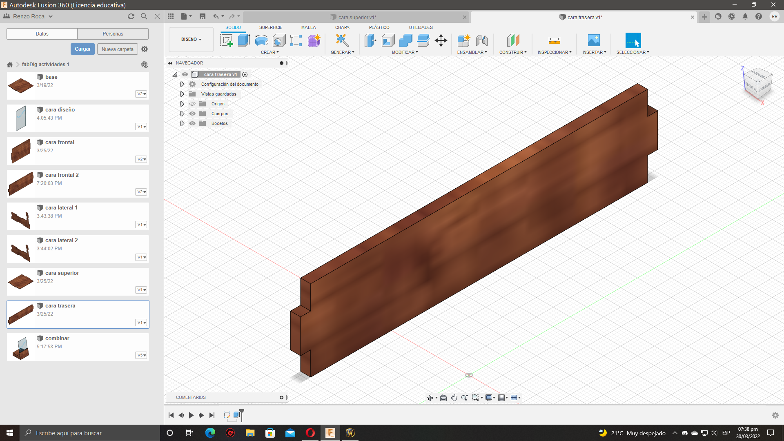Click the Nueva carpeta button
Viewport: 784px width, 441px height.
(x=118, y=49)
